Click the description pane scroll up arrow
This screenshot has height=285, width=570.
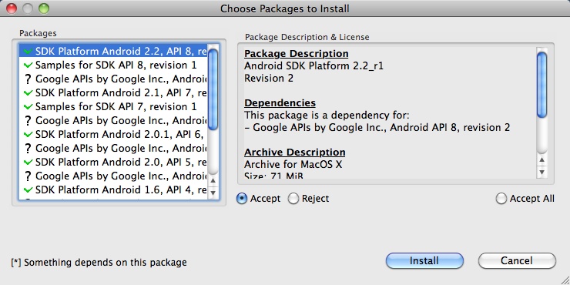point(541,159)
